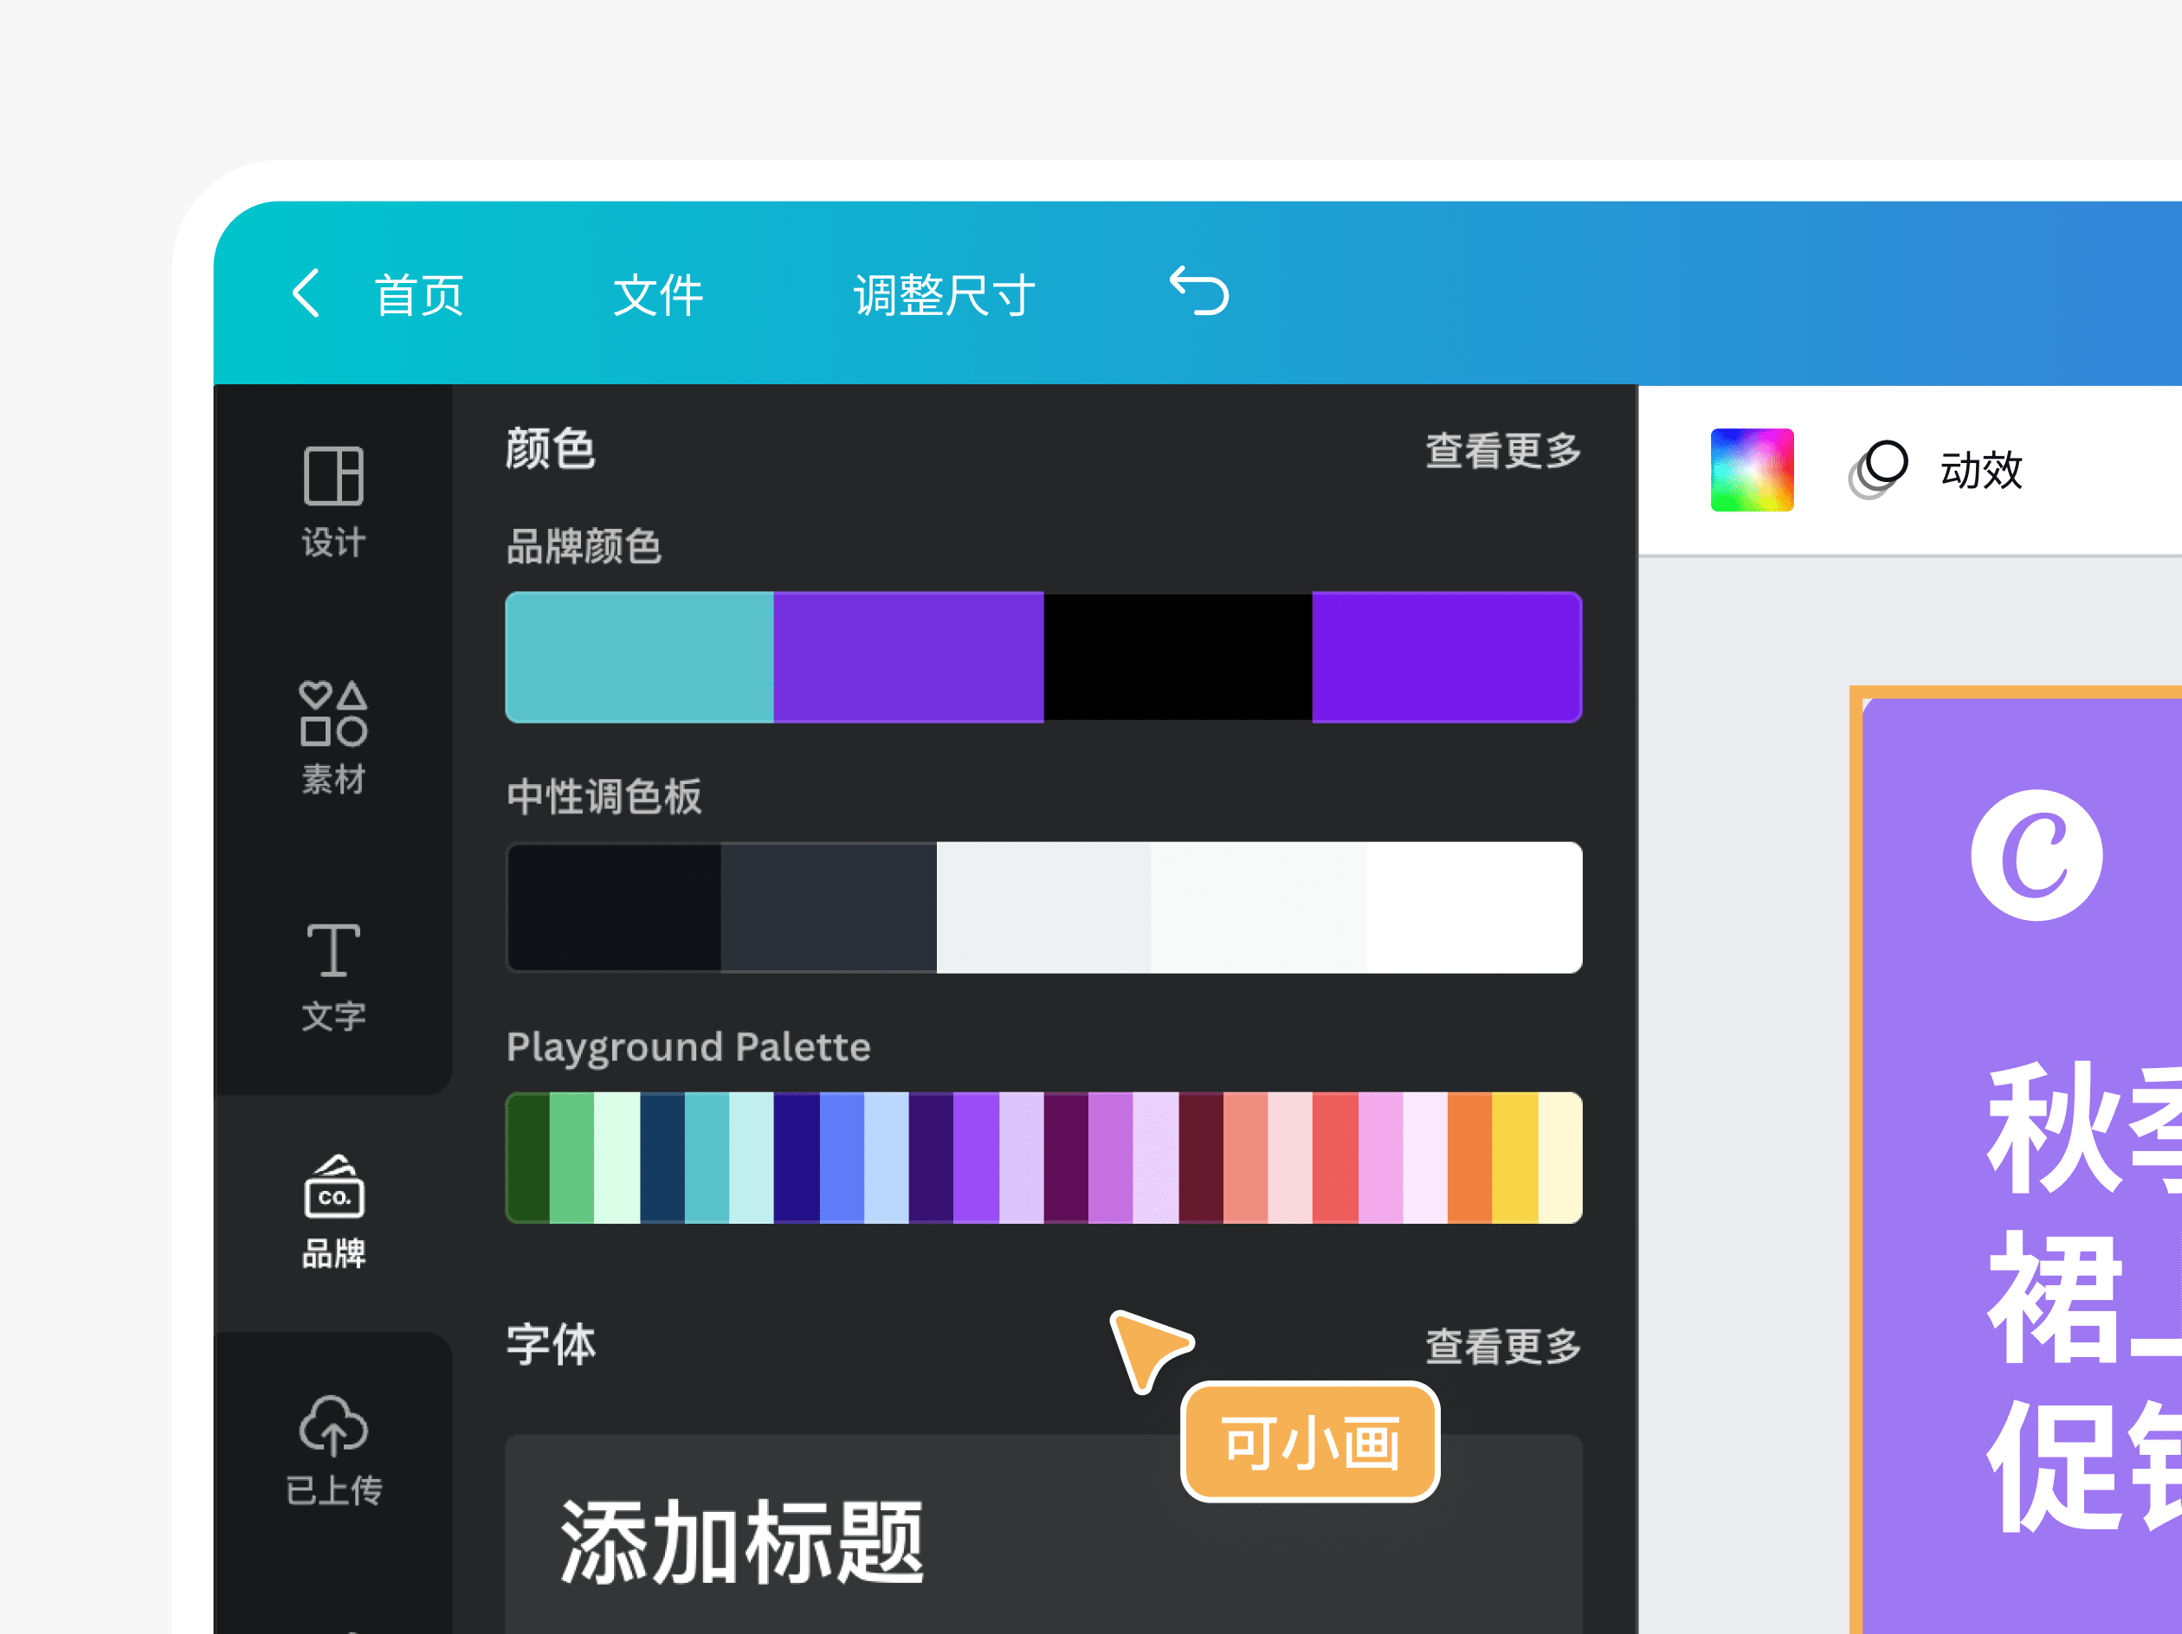The image size is (2182, 1634).
Task: Open 调整尺寸 resize option
Action: [x=944, y=295]
